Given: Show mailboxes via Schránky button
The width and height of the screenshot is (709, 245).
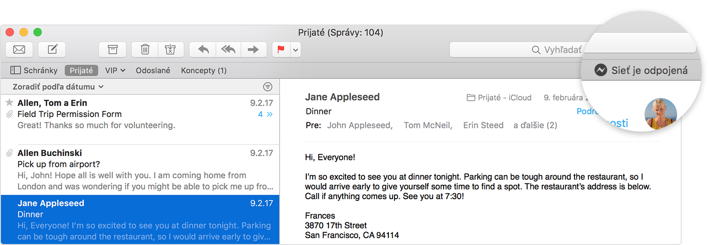Looking at the screenshot, I should pyautogui.click(x=34, y=70).
